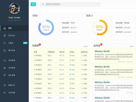
Task: Click UI 界面更改 in the first row
Action: 38,56
